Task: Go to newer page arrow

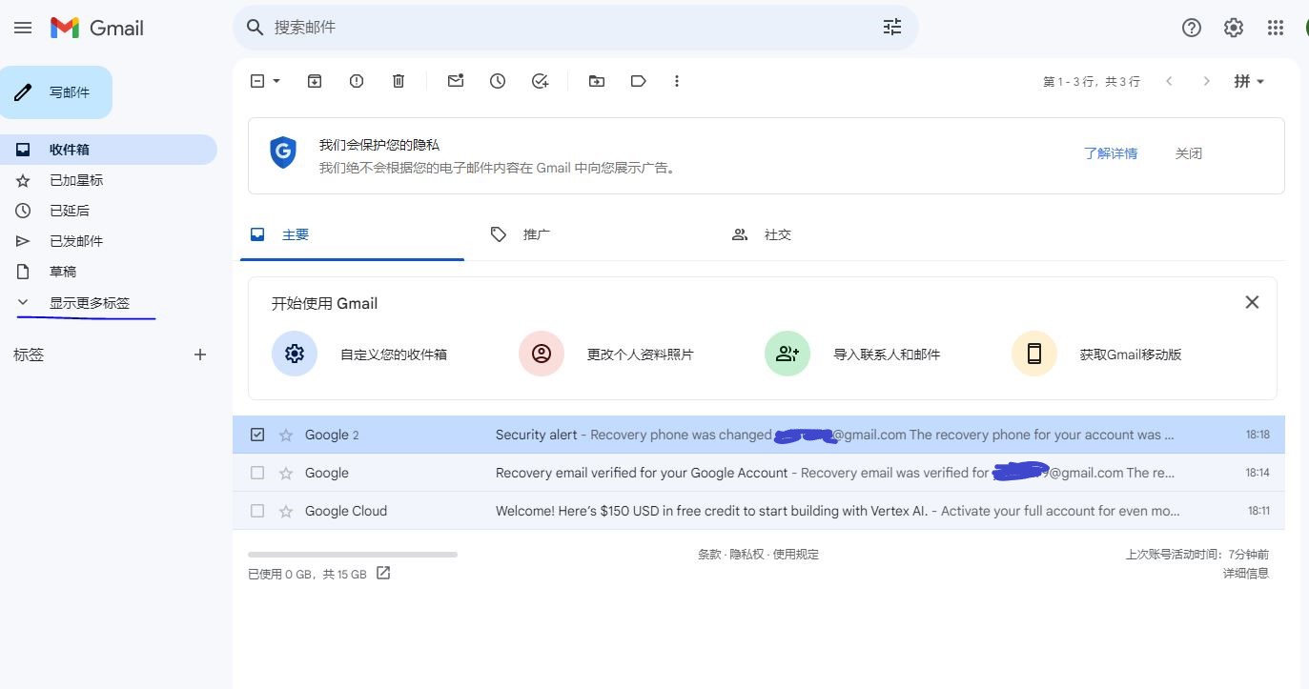Action: (x=1169, y=81)
